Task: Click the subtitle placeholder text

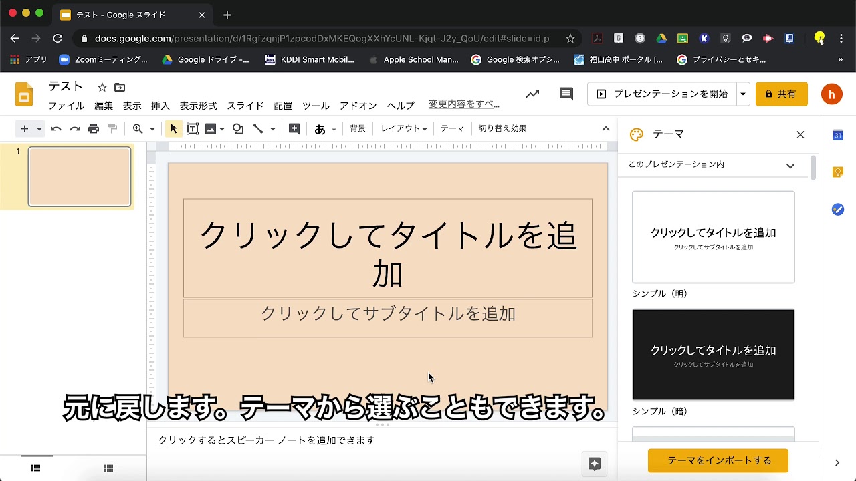Action: 388,314
